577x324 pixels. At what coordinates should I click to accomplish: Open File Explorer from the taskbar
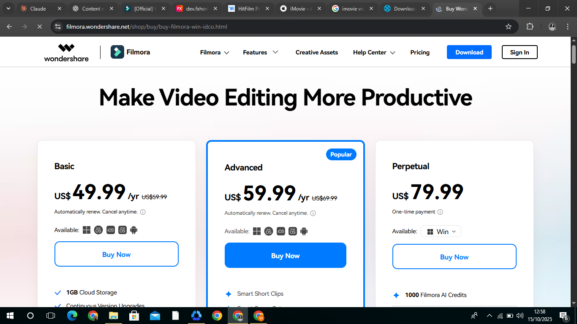114,316
